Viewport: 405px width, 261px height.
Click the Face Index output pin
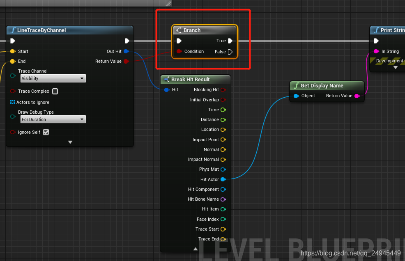click(223, 219)
